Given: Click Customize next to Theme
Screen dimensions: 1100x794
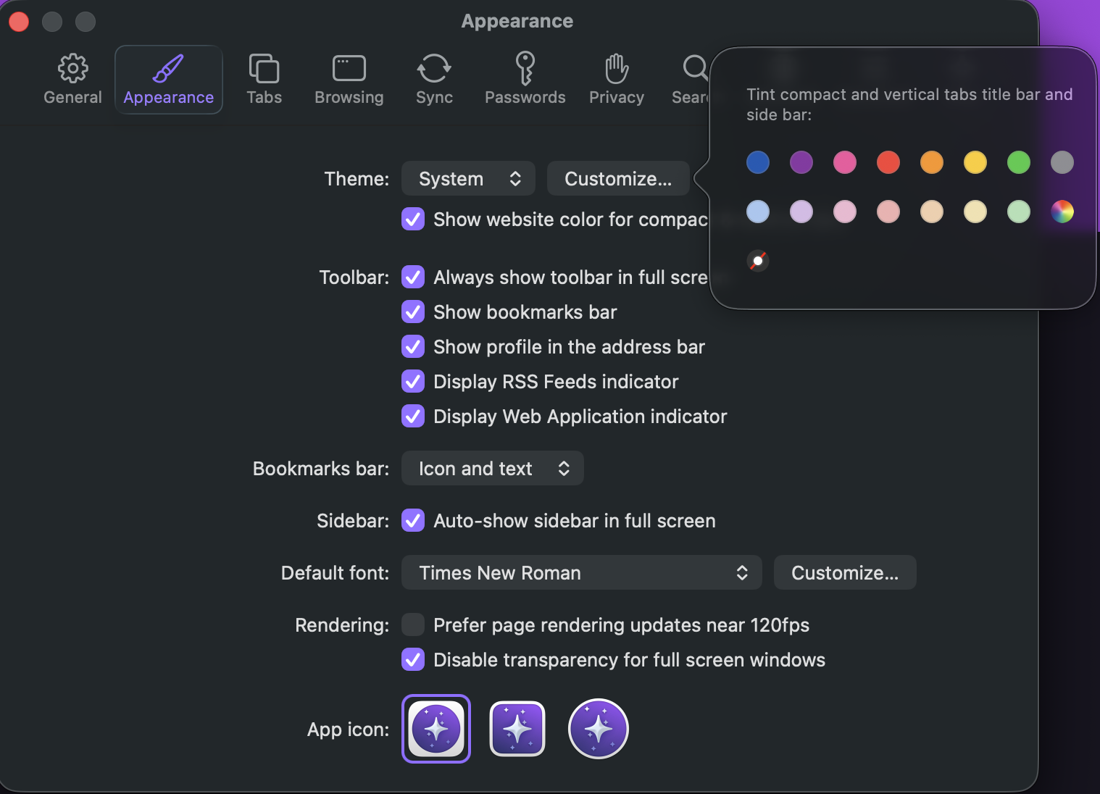Looking at the screenshot, I should tap(618, 179).
